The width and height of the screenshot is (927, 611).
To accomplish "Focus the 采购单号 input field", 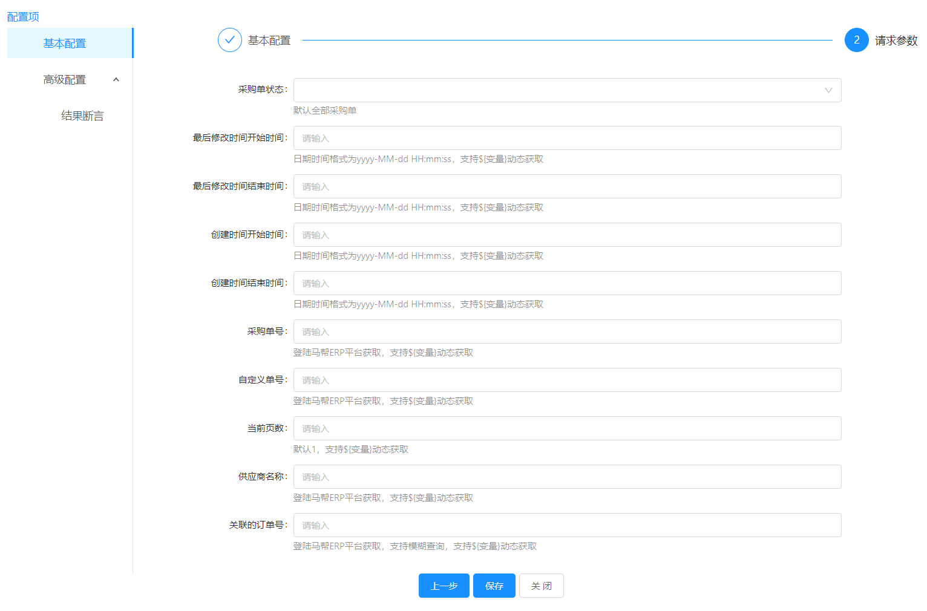I will pos(567,332).
